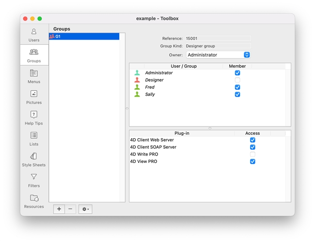Screen dimensions: 315x243
Task: Enable 4D Write PRO access
Action: pyautogui.click(x=252, y=155)
